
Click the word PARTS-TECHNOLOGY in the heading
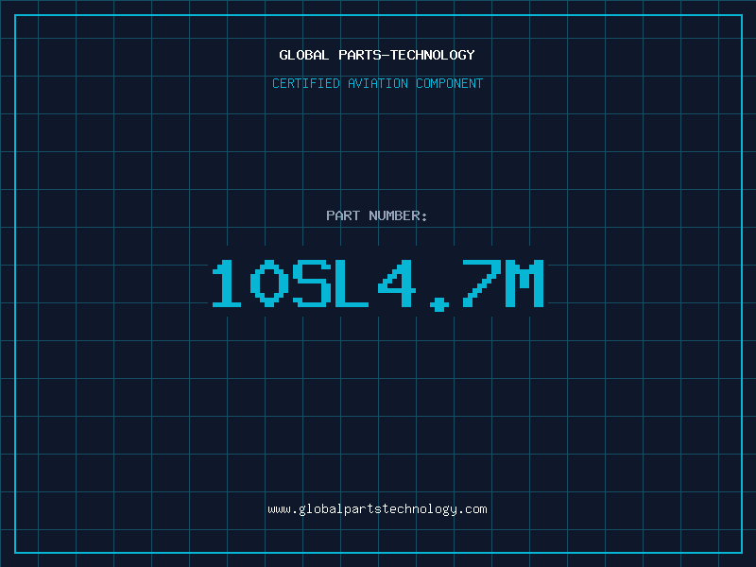406,55
